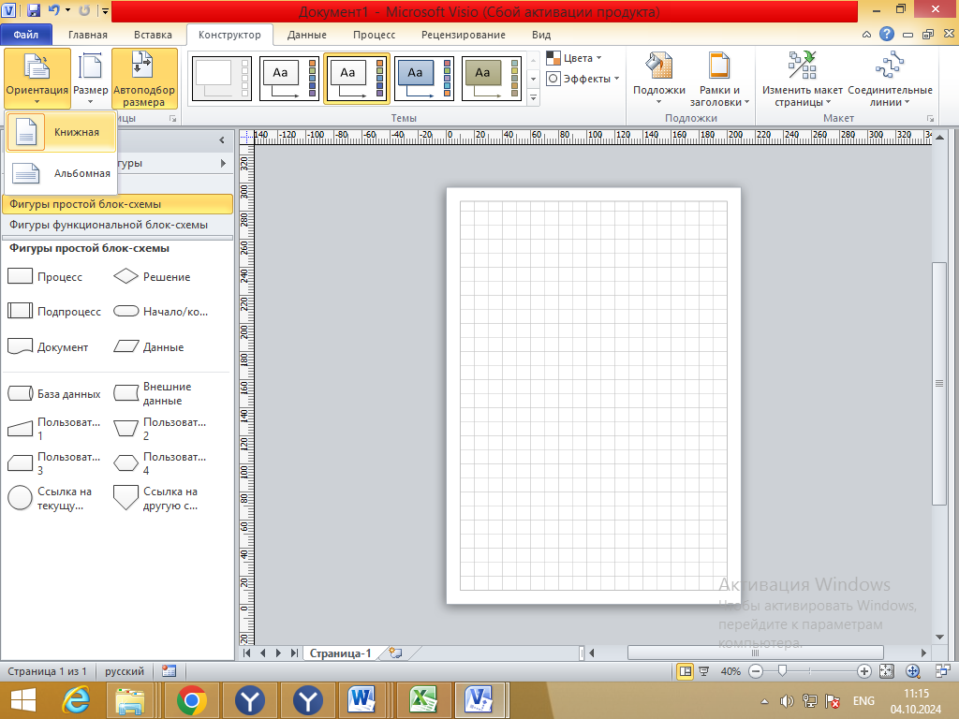This screenshot has height=719, width=959.
Task: Switch to the Данные tab
Action: click(307, 35)
